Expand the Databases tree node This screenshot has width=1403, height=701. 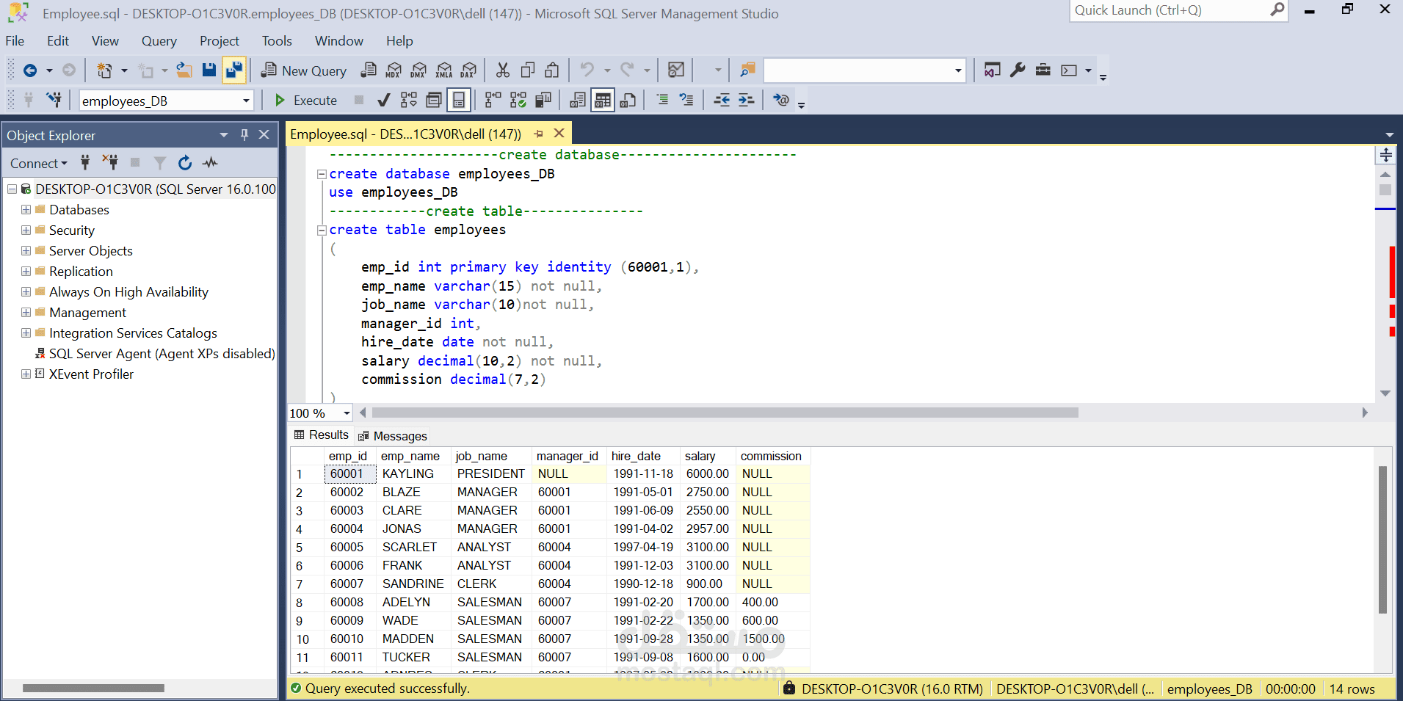(x=26, y=210)
